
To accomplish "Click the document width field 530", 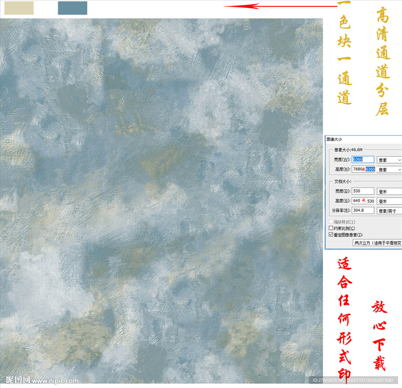I will coord(363,191).
